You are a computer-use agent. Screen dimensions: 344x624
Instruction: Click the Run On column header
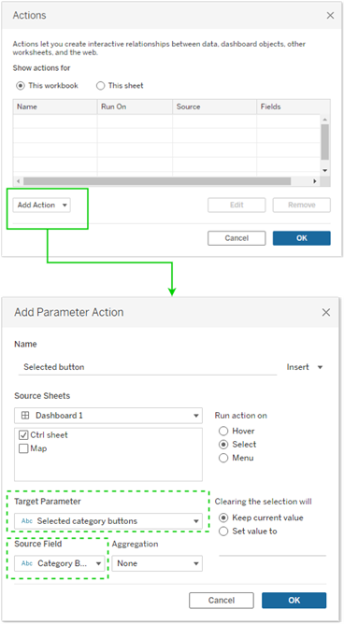coord(135,106)
